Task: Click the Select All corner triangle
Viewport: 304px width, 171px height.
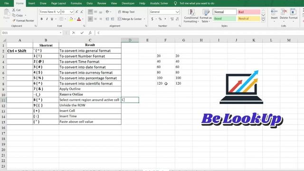Action: [4, 40]
